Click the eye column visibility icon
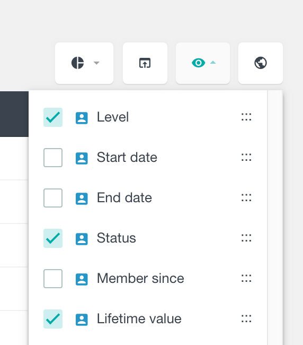 pyautogui.click(x=198, y=63)
